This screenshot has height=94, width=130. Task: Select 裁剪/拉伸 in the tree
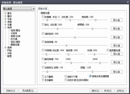click(x=15, y=36)
